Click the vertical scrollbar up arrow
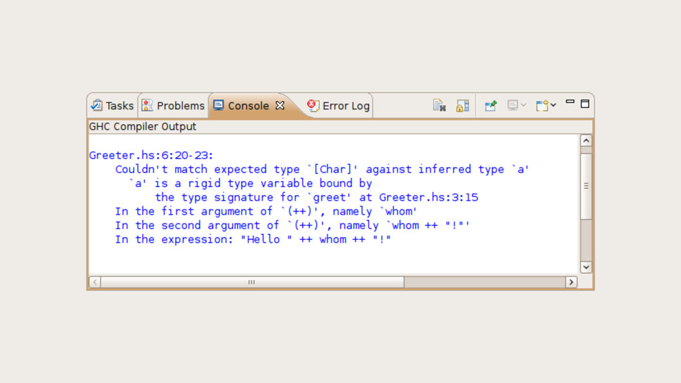Image resolution: width=681 pixels, height=383 pixels. [x=586, y=141]
